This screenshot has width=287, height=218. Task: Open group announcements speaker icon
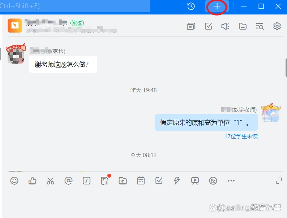pyautogui.click(x=225, y=26)
